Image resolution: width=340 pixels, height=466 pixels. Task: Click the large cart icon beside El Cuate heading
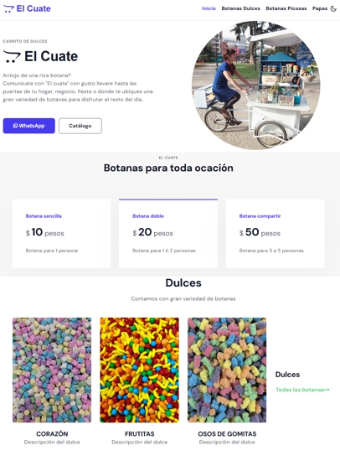12,56
